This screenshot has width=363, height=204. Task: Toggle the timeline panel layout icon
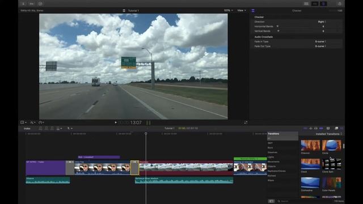[x=315, y=3]
